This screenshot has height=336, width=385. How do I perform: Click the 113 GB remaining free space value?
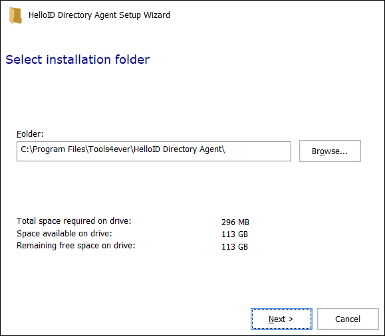[x=235, y=247]
